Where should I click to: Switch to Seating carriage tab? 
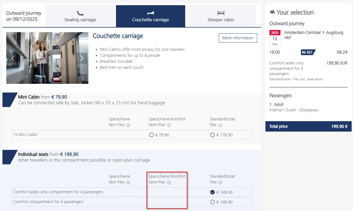[x=80, y=16]
